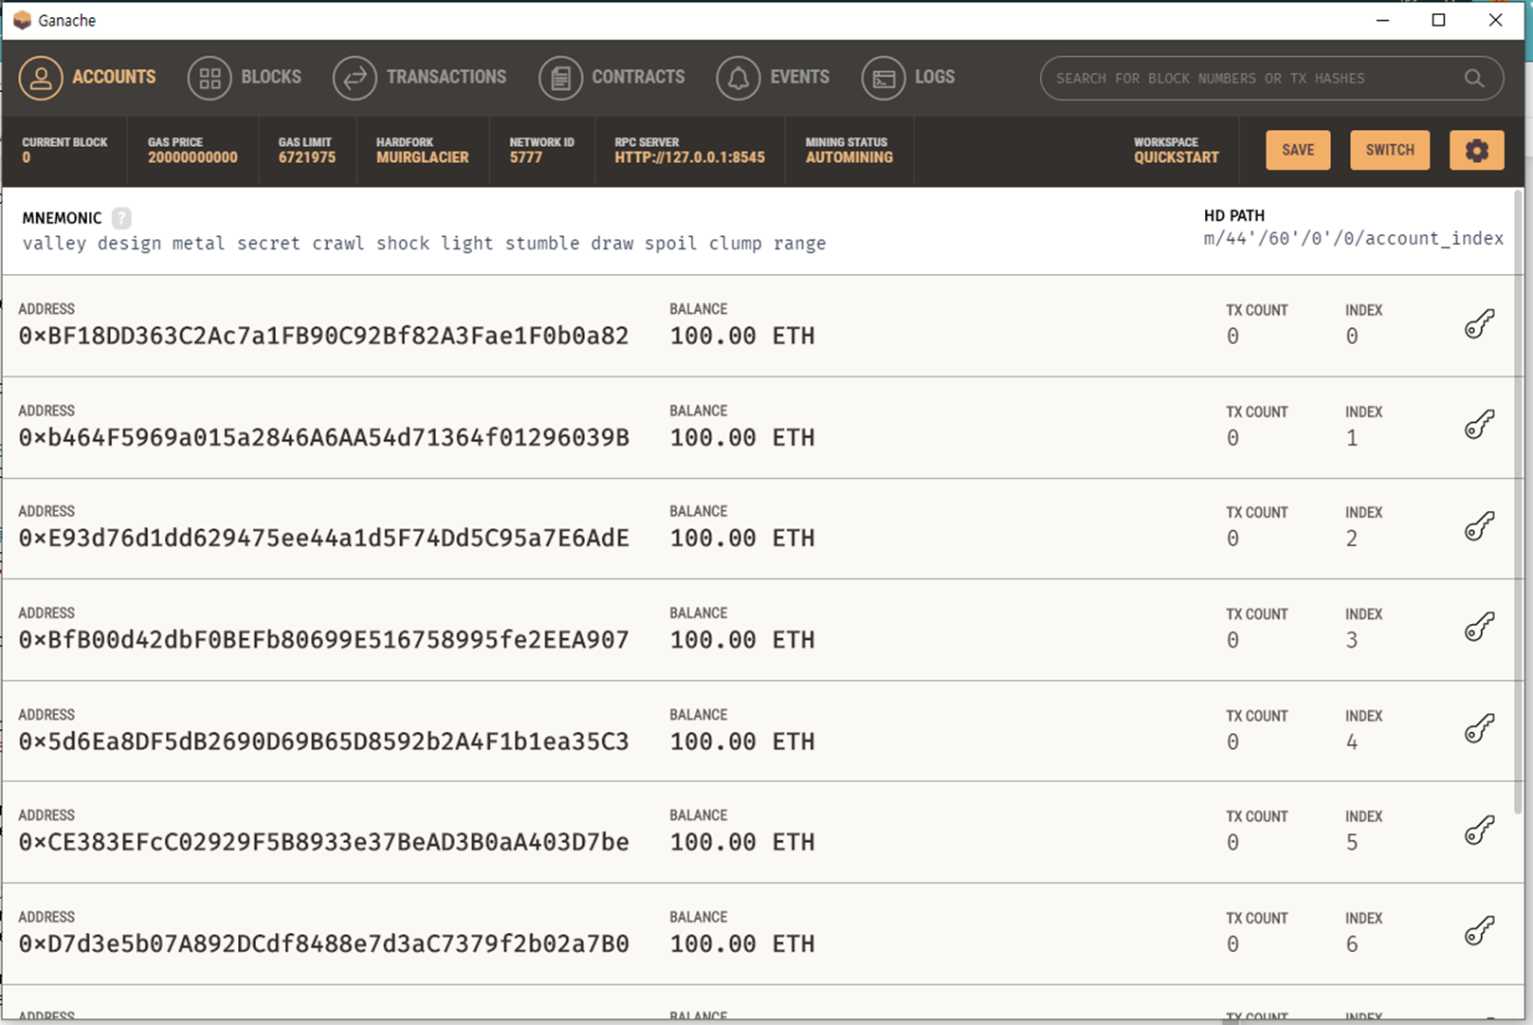Click the RPC server HTTP://127.0.0.1:8545 value

click(x=689, y=157)
